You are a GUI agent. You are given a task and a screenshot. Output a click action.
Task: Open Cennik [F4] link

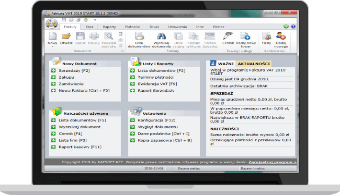point(71,133)
